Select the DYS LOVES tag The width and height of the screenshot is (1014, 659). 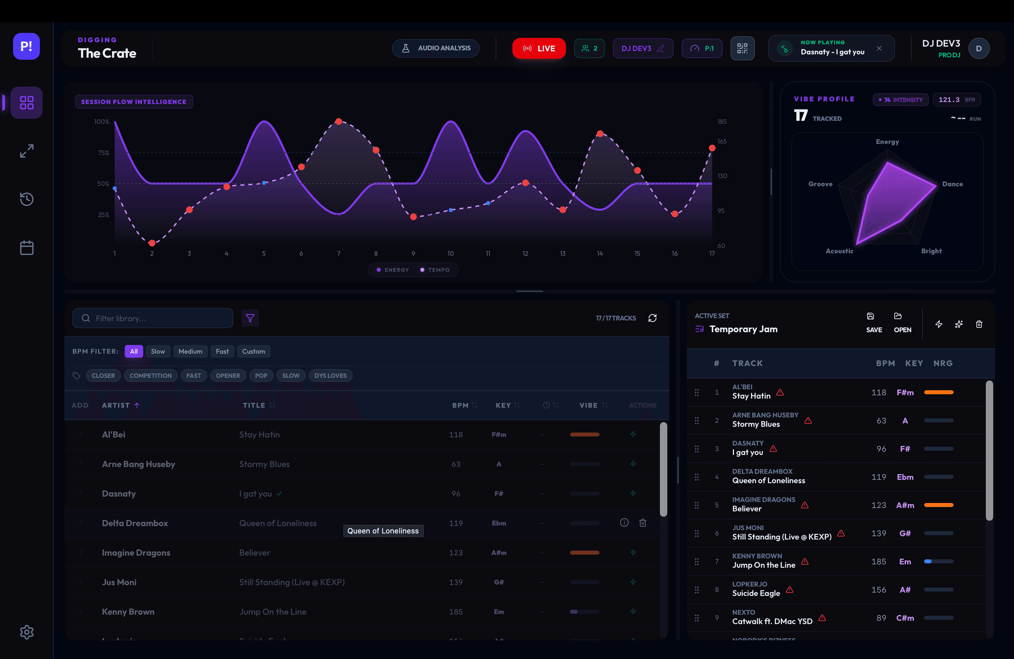pyautogui.click(x=330, y=375)
